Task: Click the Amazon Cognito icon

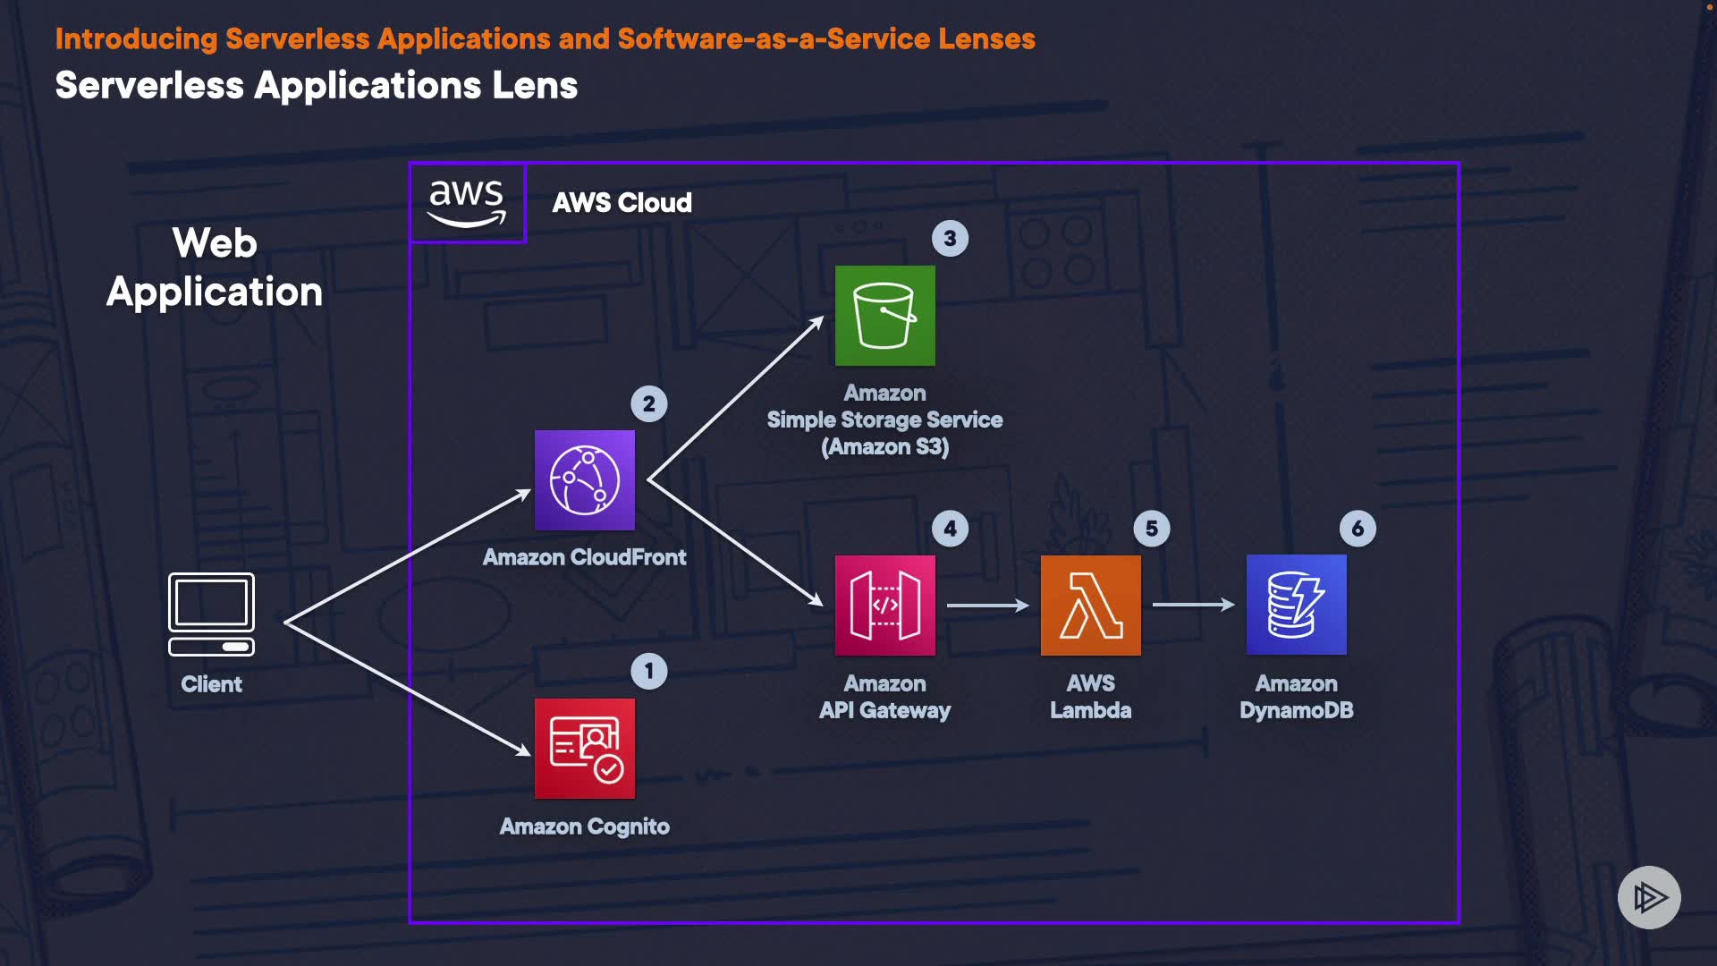Action: 585,749
